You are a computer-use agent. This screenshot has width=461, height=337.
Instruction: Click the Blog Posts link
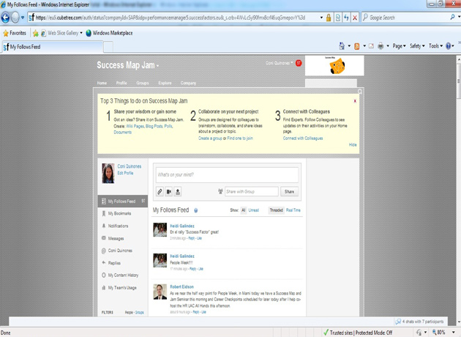154,126
